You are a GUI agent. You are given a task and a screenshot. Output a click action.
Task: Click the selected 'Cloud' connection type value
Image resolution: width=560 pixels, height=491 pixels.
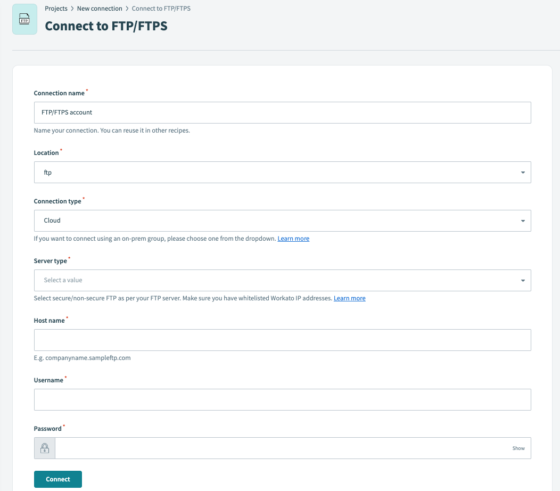point(52,220)
